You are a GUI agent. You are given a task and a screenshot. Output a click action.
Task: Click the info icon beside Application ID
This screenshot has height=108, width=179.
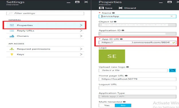[x=123, y=30]
